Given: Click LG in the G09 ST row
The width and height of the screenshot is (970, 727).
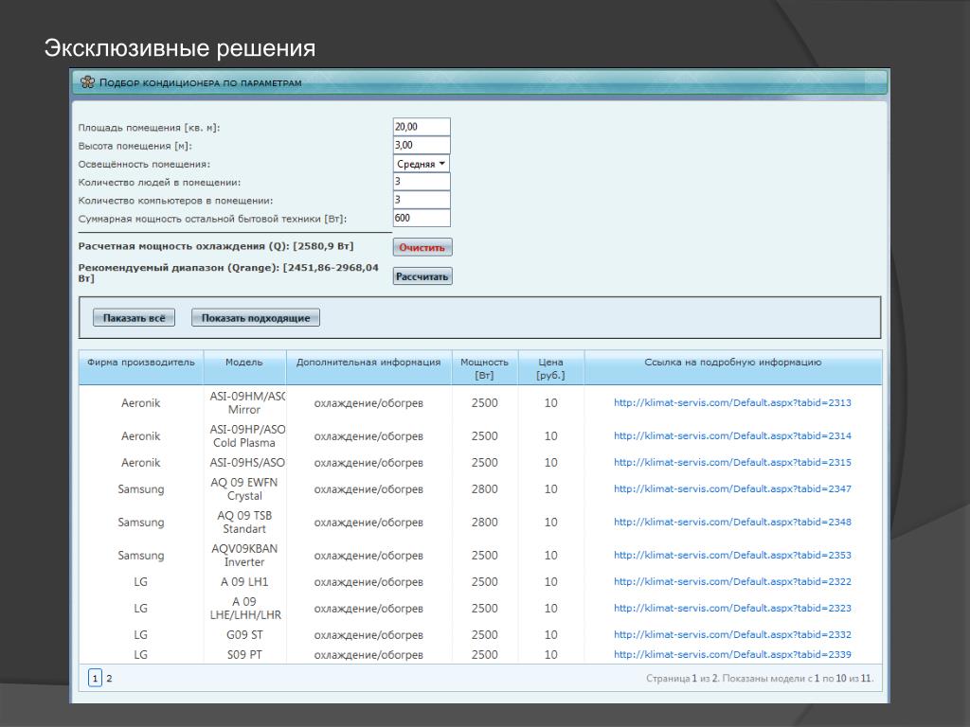Looking at the screenshot, I should [141, 635].
